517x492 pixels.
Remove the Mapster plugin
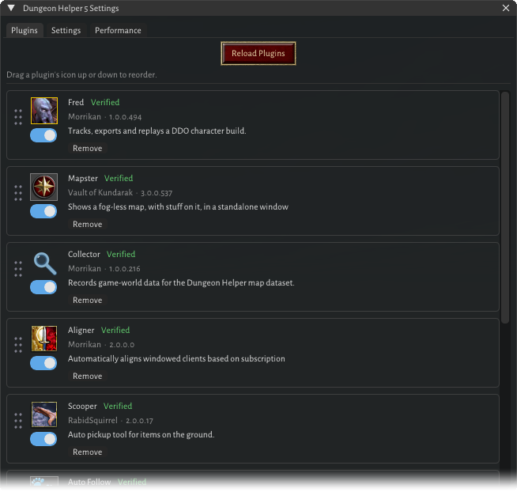[88, 224]
